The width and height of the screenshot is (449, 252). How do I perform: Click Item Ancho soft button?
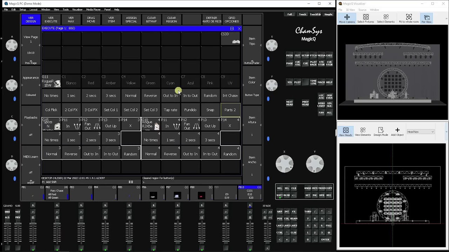[x=252, y=164]
